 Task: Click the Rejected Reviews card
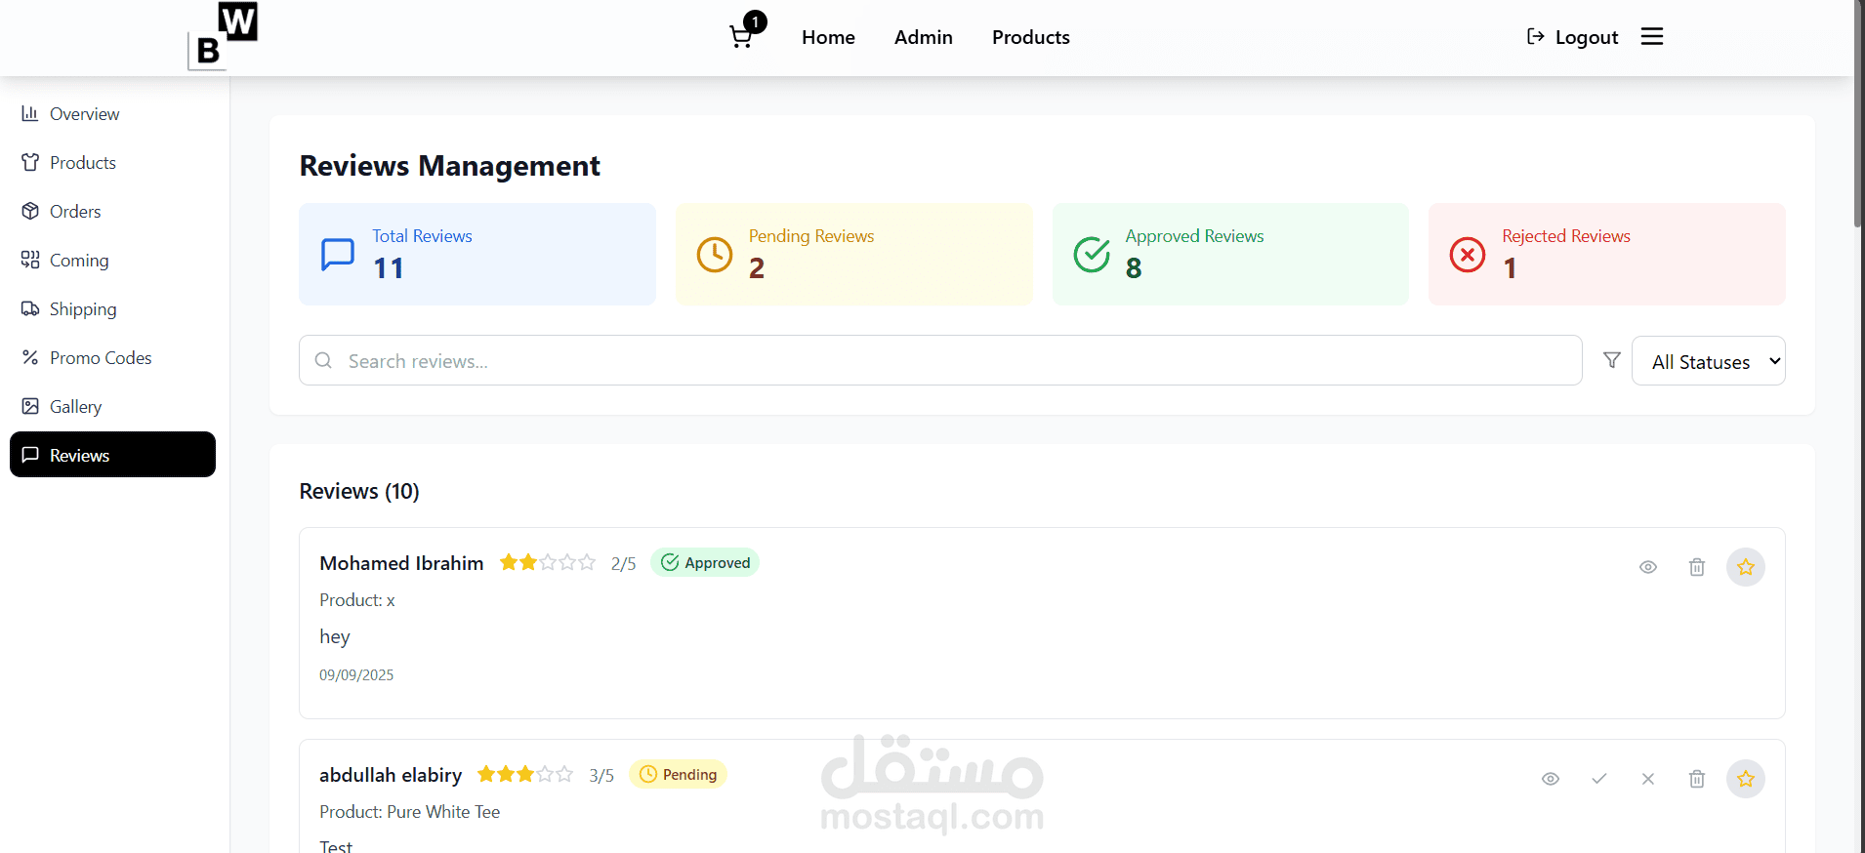click(1606, 254)
